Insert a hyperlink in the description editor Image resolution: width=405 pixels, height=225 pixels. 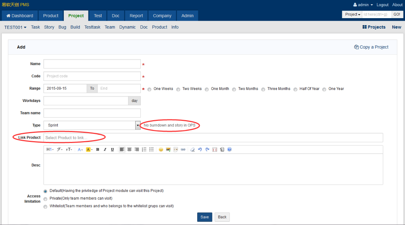tap(183, 150)
